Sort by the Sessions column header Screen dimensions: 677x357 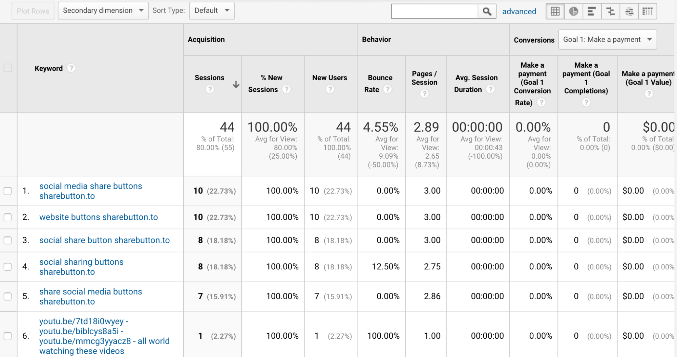coord(209,78)
